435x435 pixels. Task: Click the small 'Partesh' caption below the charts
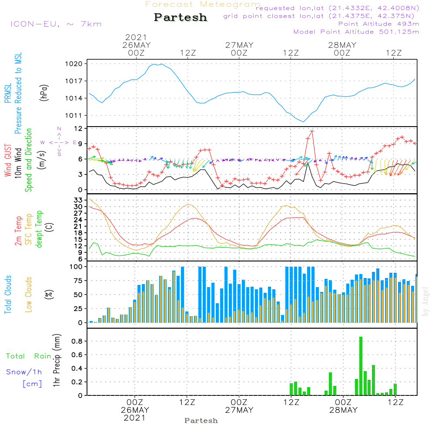pyautogui.click(x=201, y=421)
